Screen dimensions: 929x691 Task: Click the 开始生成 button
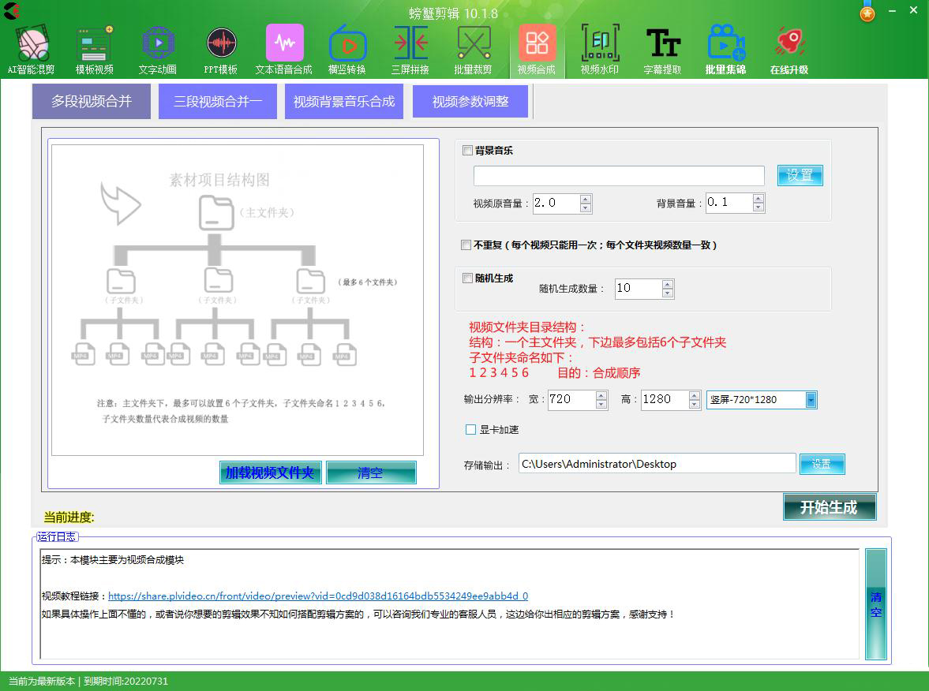[x=830, y=507]
